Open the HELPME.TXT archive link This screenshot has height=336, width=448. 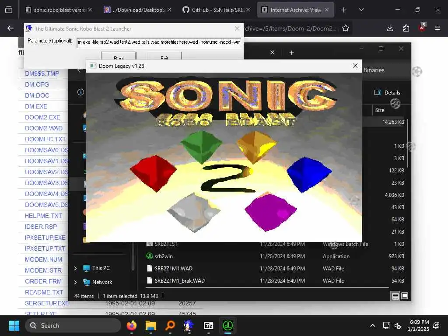coord(43,216)
